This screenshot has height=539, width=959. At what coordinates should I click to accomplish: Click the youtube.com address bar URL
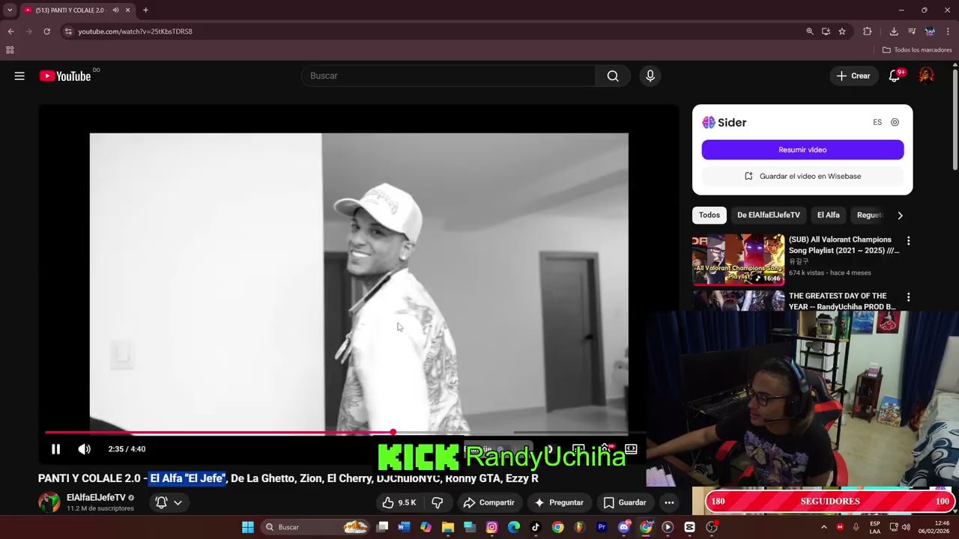[x=136, y=31]
